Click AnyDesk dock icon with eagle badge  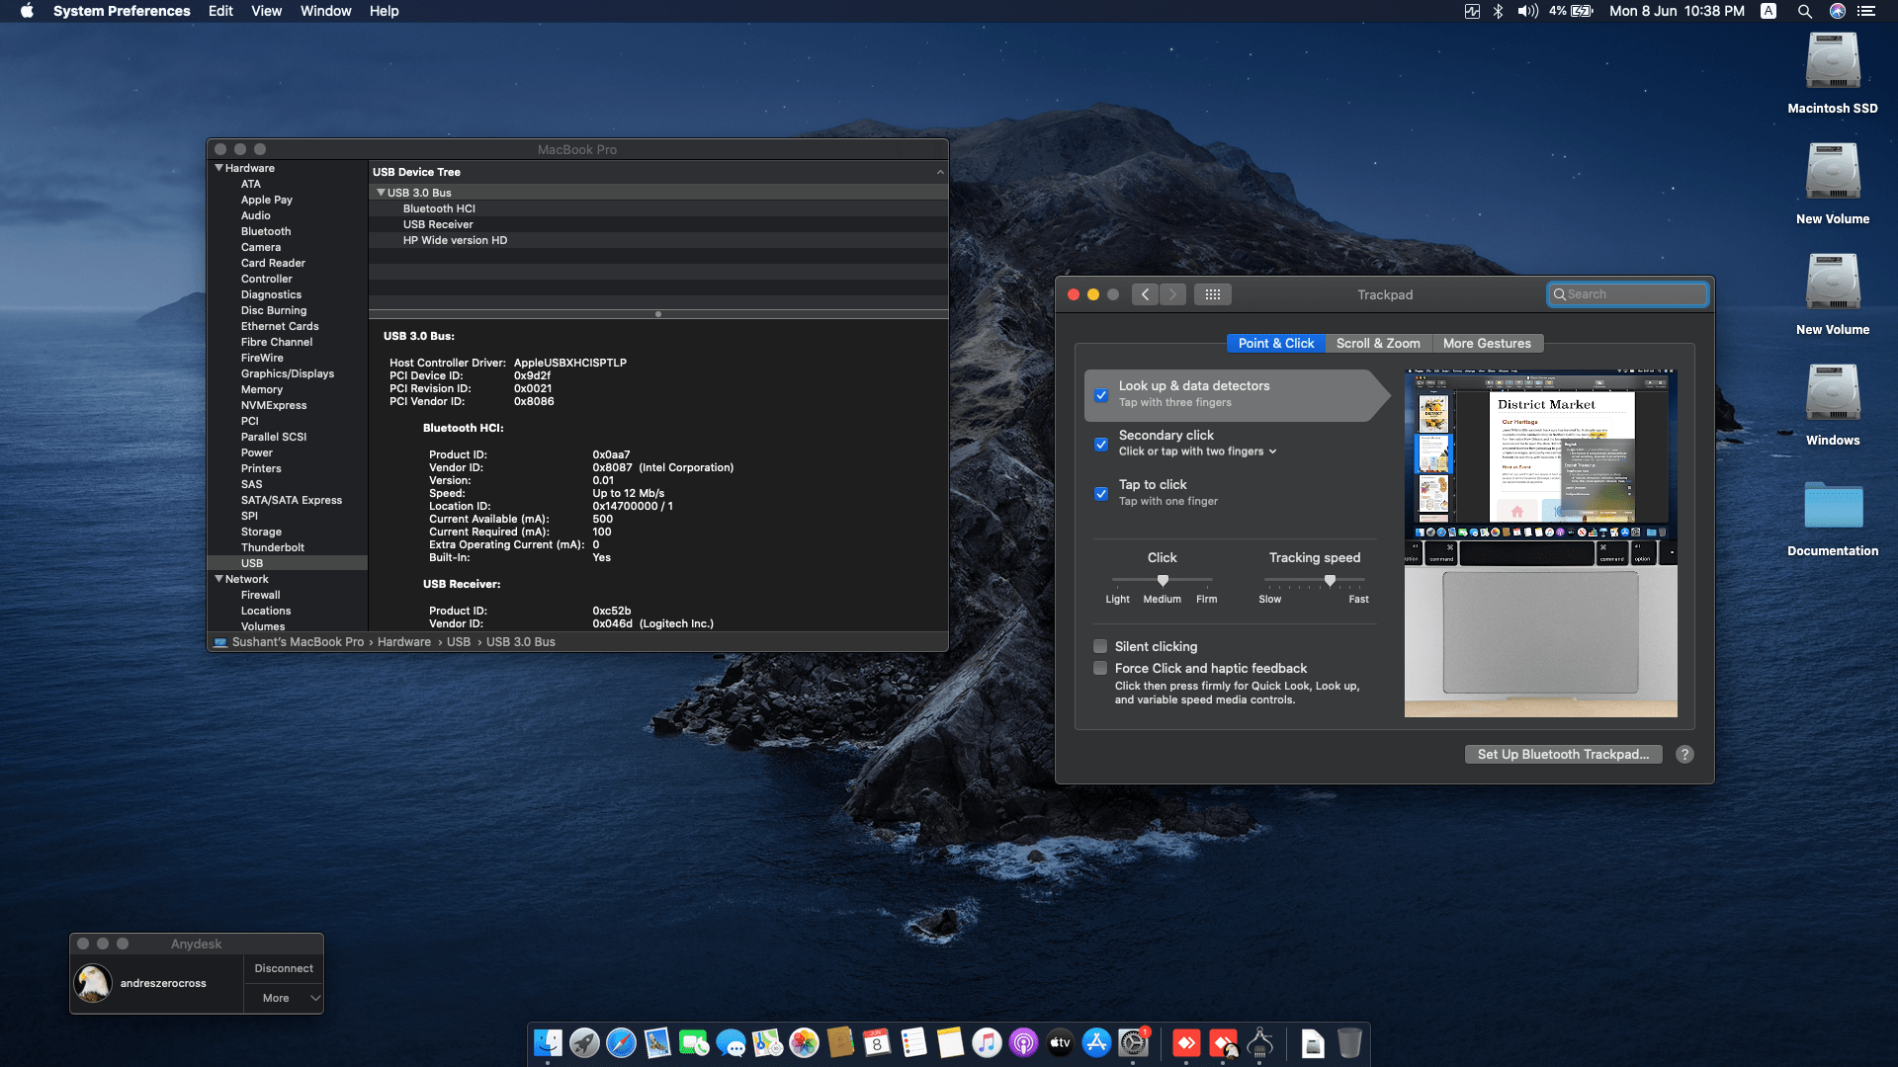point(1224,1043)
